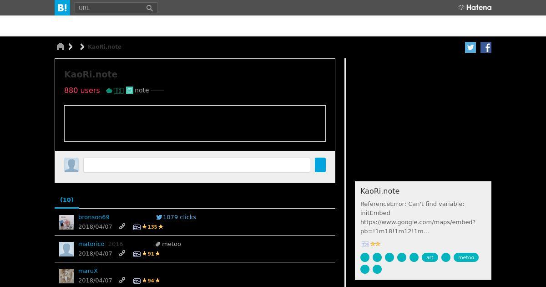546x287 pixels.
Task: Share this page on Facebook
Action: tap(486, 47)
